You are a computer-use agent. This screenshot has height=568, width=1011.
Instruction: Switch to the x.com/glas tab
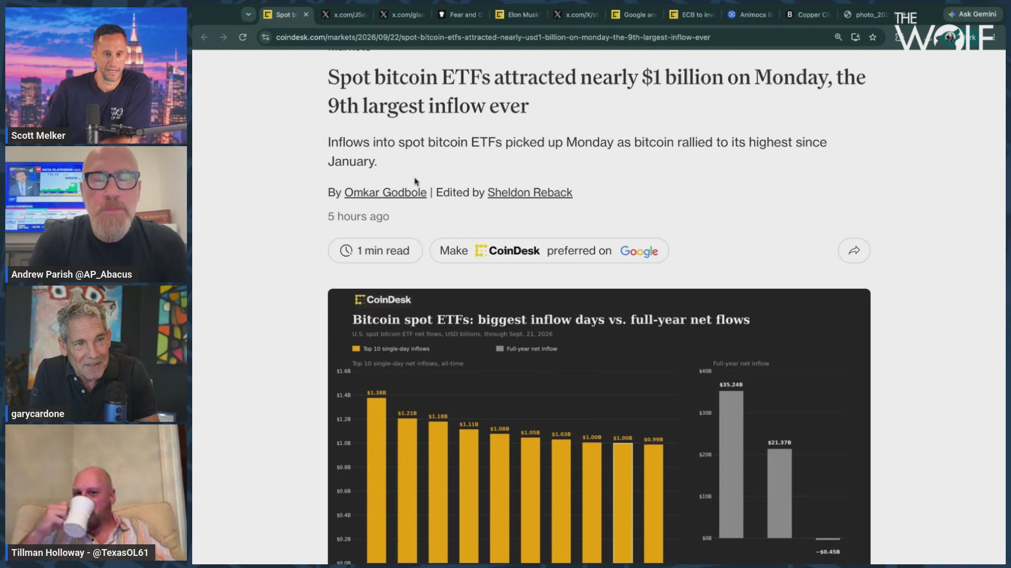click(402, 15)
